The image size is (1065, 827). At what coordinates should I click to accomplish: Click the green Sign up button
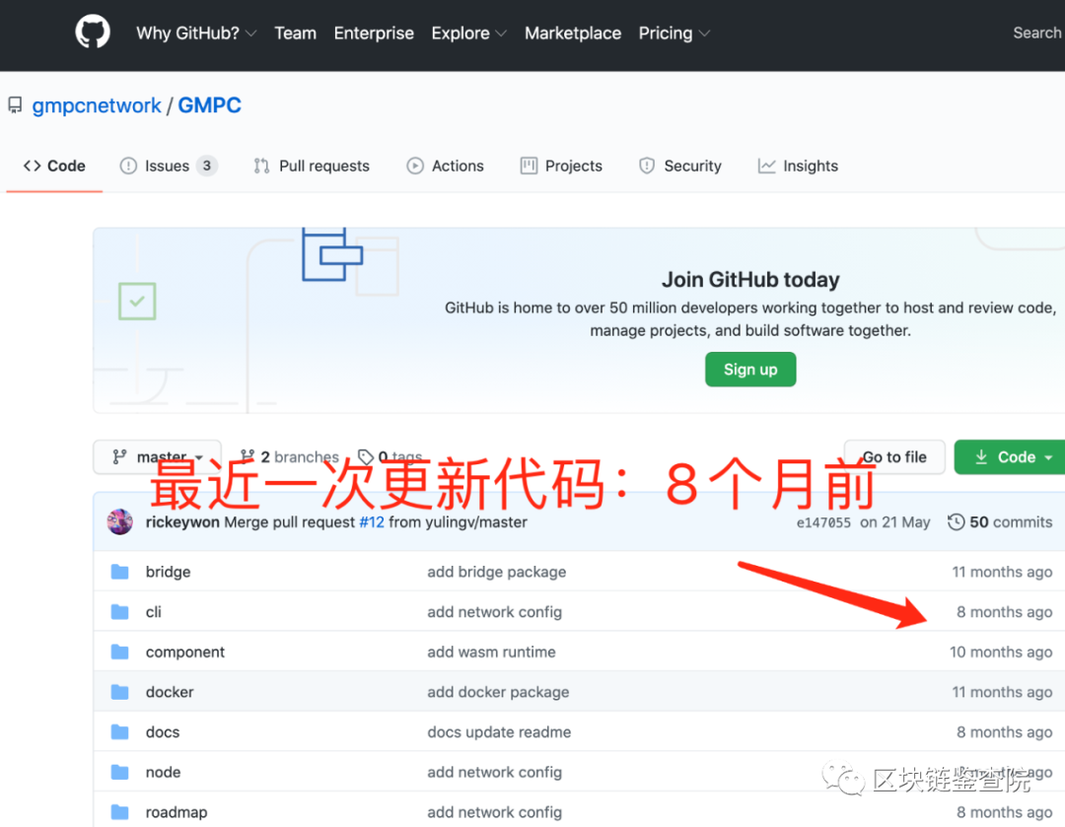click(750, 370)
